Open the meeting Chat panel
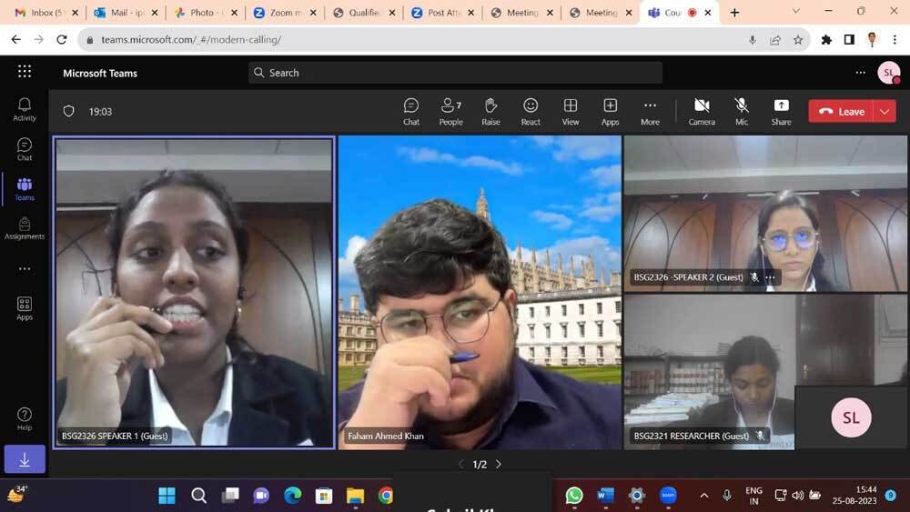The height and width of the screenshot is (512, 910). point(411,111)
